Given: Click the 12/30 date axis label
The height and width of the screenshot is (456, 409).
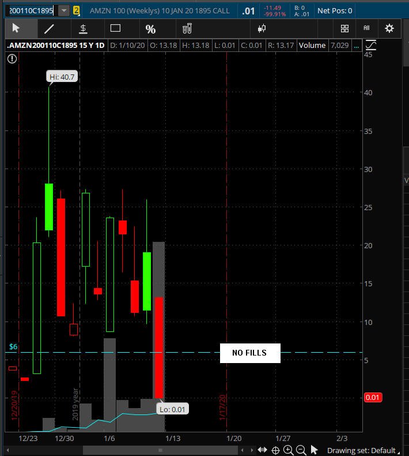Looking at the screenshot, I should coord(65,438).
